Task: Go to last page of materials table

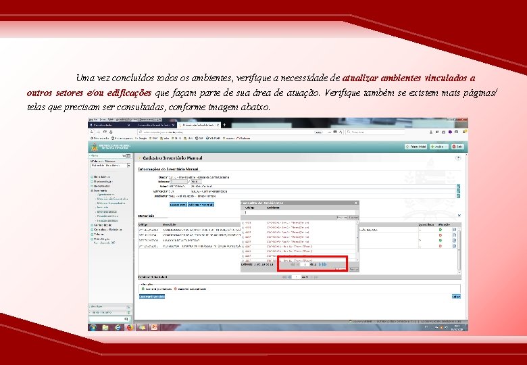Action: pyautogui.click(x=316, y=277)
